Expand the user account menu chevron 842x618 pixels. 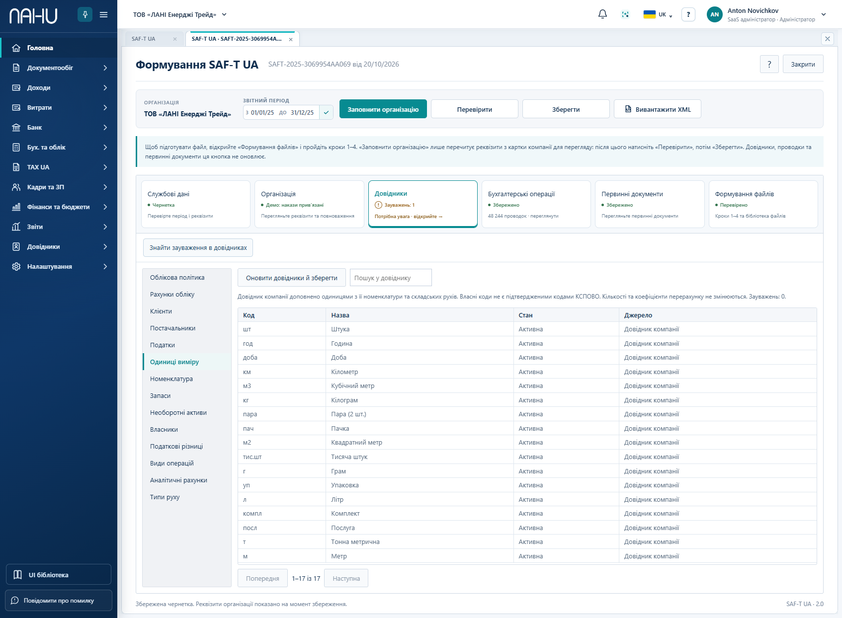click(824, 14)
